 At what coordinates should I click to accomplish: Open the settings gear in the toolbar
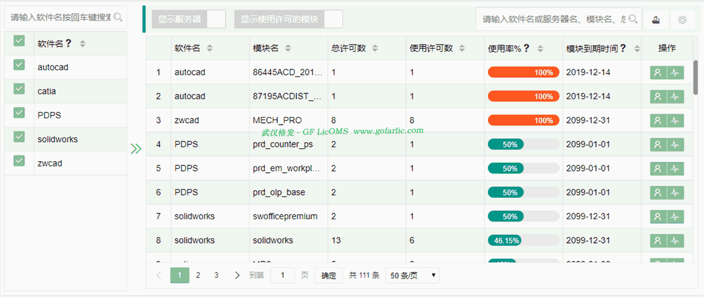[x=683, y=20]
